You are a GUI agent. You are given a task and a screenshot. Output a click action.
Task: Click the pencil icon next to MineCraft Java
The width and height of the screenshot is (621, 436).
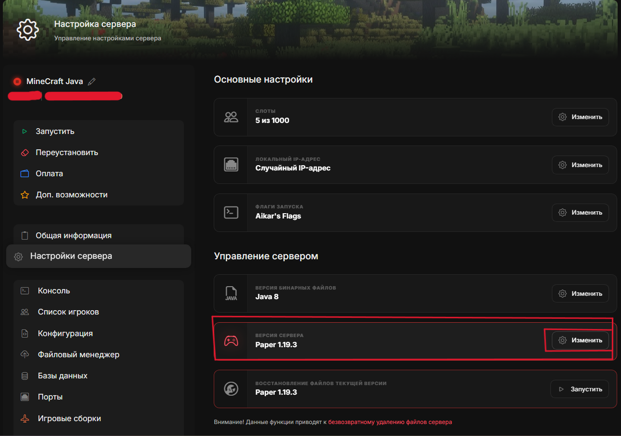(x=92, y=82)
